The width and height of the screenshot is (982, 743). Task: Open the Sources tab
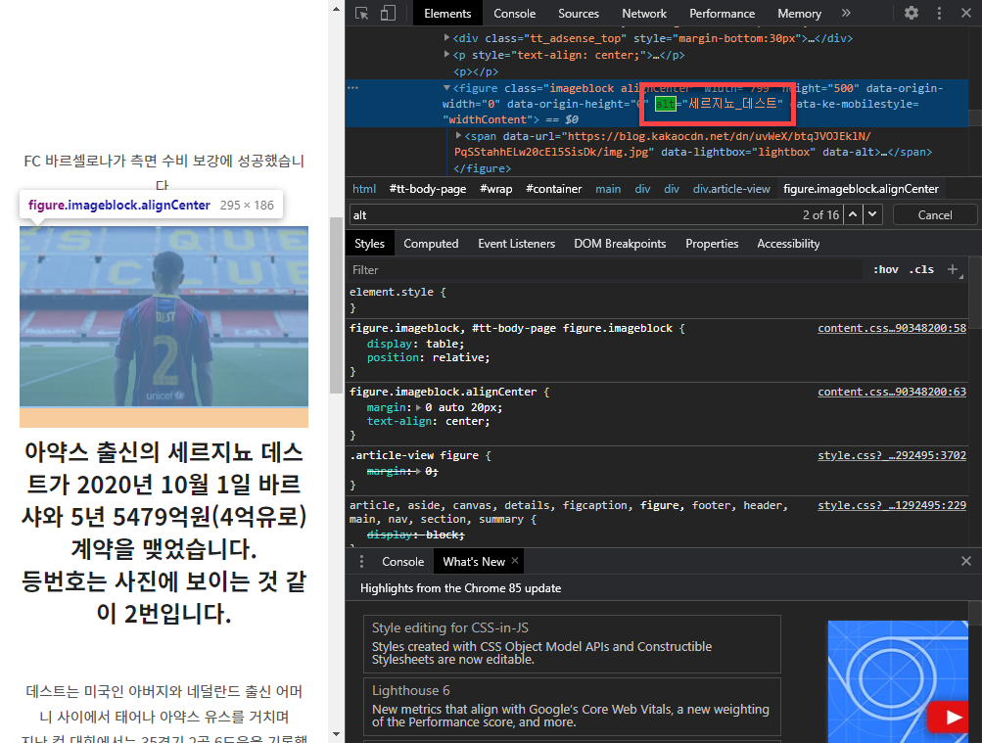click(x=578, y=13)
